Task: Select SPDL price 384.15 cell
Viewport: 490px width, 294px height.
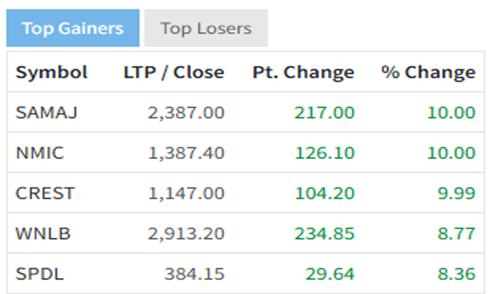Action: click(195, 274)
